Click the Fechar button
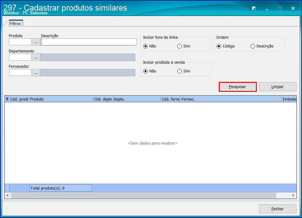 (x=278, y=209)
